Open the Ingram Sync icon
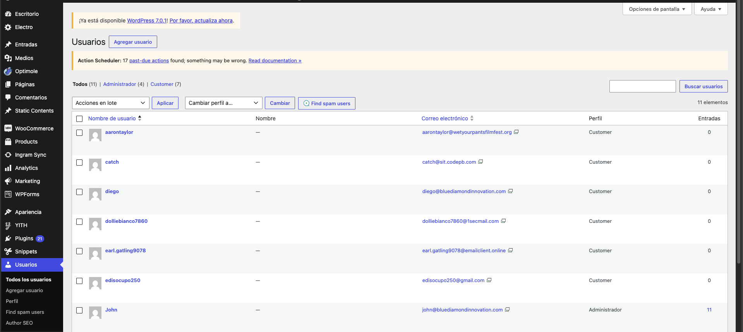The image size is (743, 332). 8,155
